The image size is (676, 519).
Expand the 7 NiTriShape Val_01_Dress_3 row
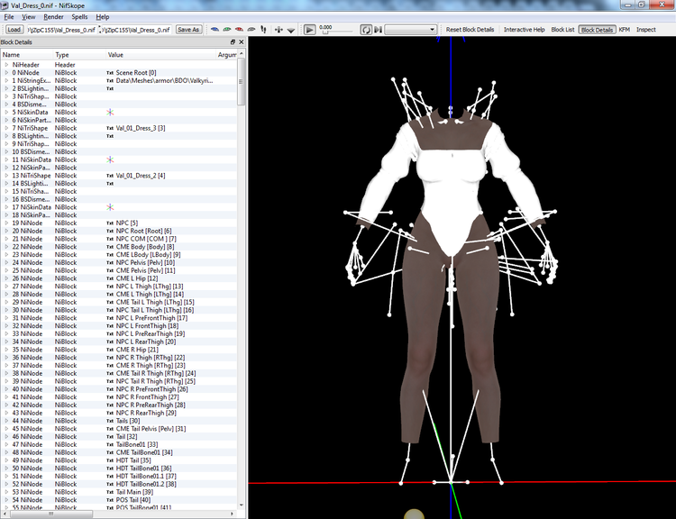6,128
